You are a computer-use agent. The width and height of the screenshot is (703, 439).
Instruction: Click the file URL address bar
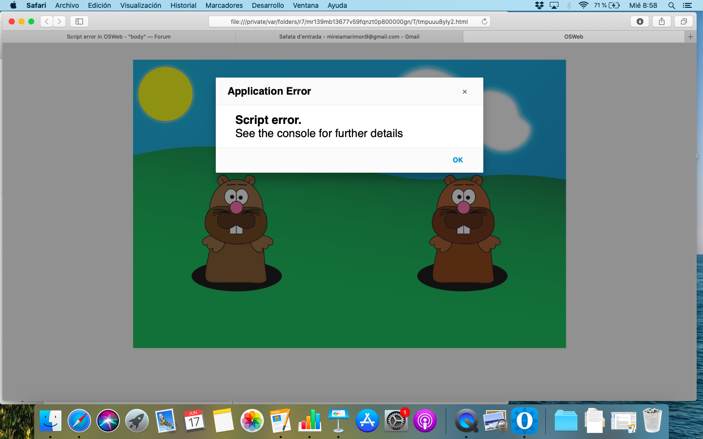point(349,21)
